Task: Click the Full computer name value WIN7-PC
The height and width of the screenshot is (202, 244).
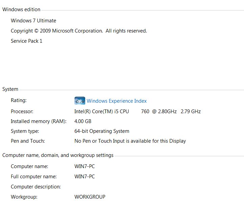Action: click(x=85, y=177)
